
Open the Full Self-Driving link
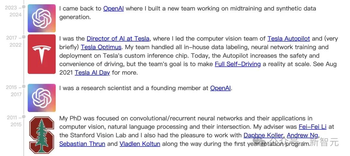tap(238, 64)
